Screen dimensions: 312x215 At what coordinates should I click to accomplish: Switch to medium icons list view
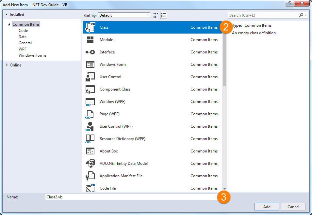pyautogui.click(x=164, y=15)
